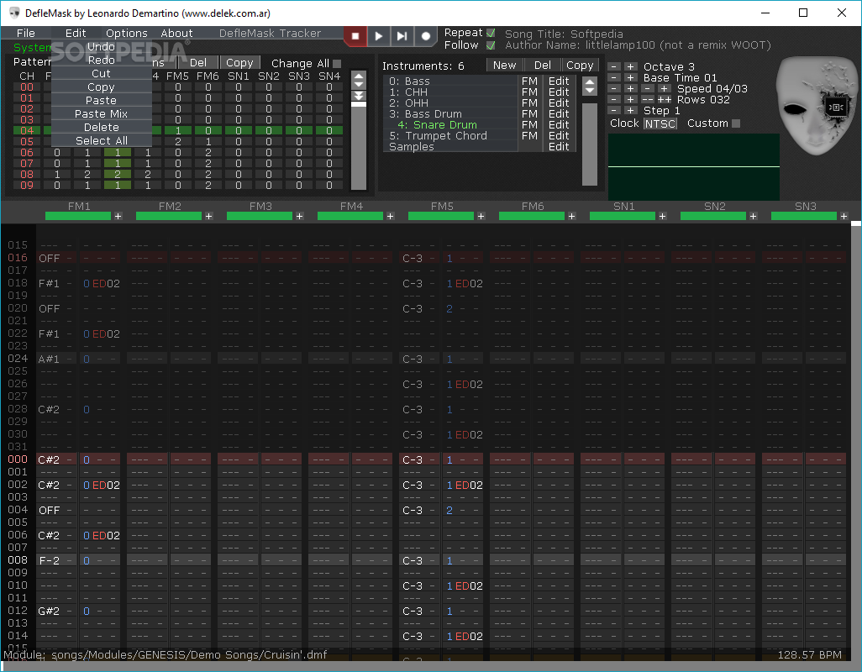Increase the Octave value

(631, 66)
